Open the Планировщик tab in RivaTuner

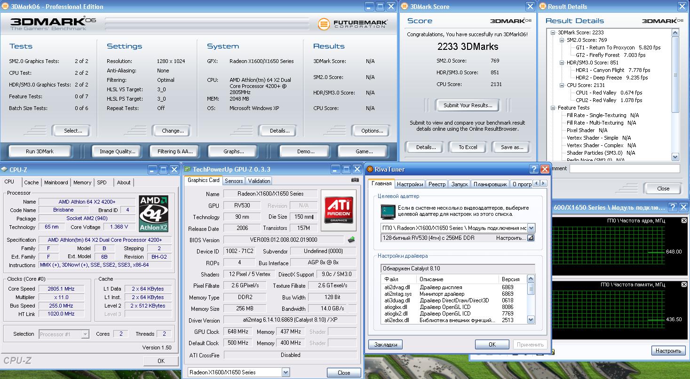490,184
